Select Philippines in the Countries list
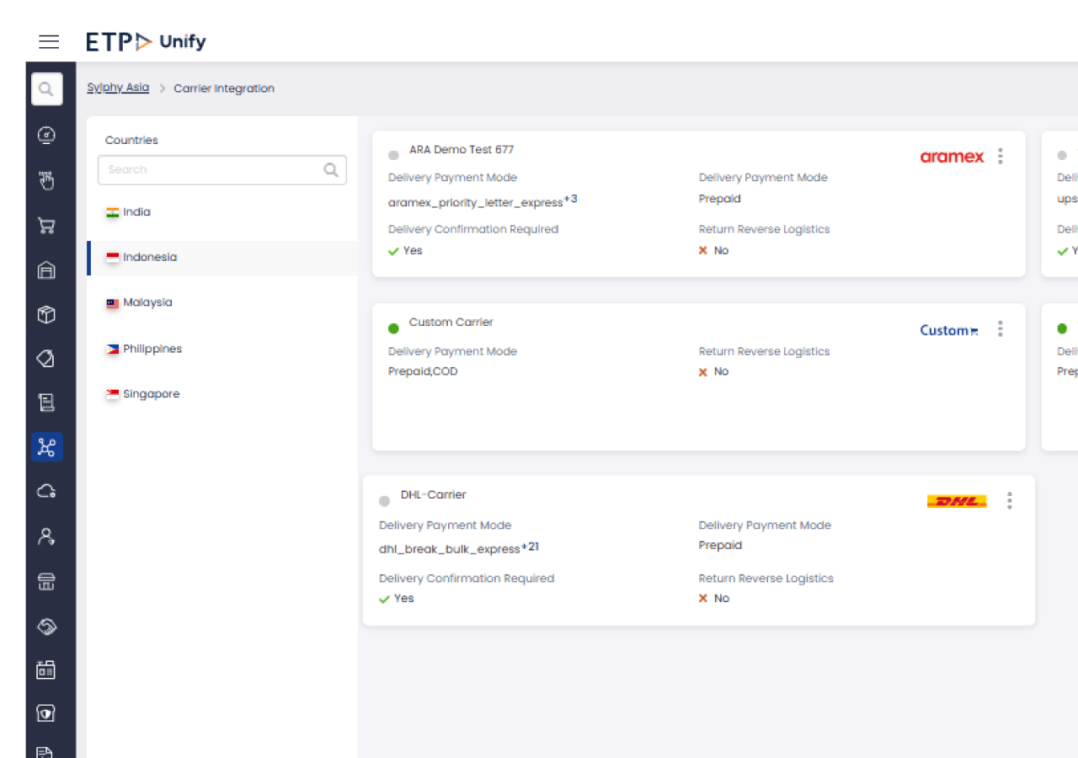Image resolution: width=1078 pixels, height=758 pixels. click(x=152, y=349)
